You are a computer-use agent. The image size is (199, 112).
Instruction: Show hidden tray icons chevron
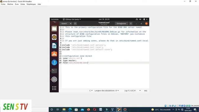tap(173, 110)
